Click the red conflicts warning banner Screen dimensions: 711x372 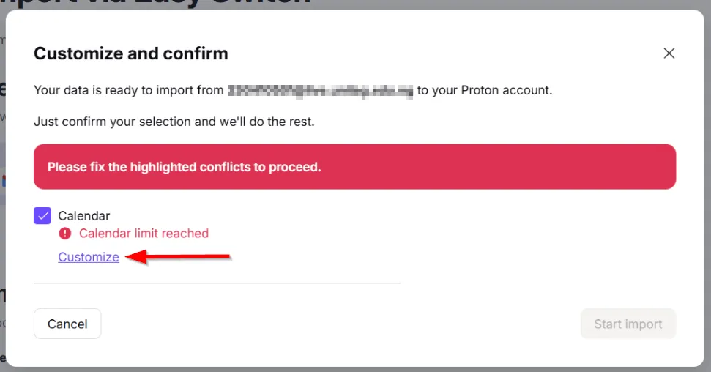[x=513, y=167]
